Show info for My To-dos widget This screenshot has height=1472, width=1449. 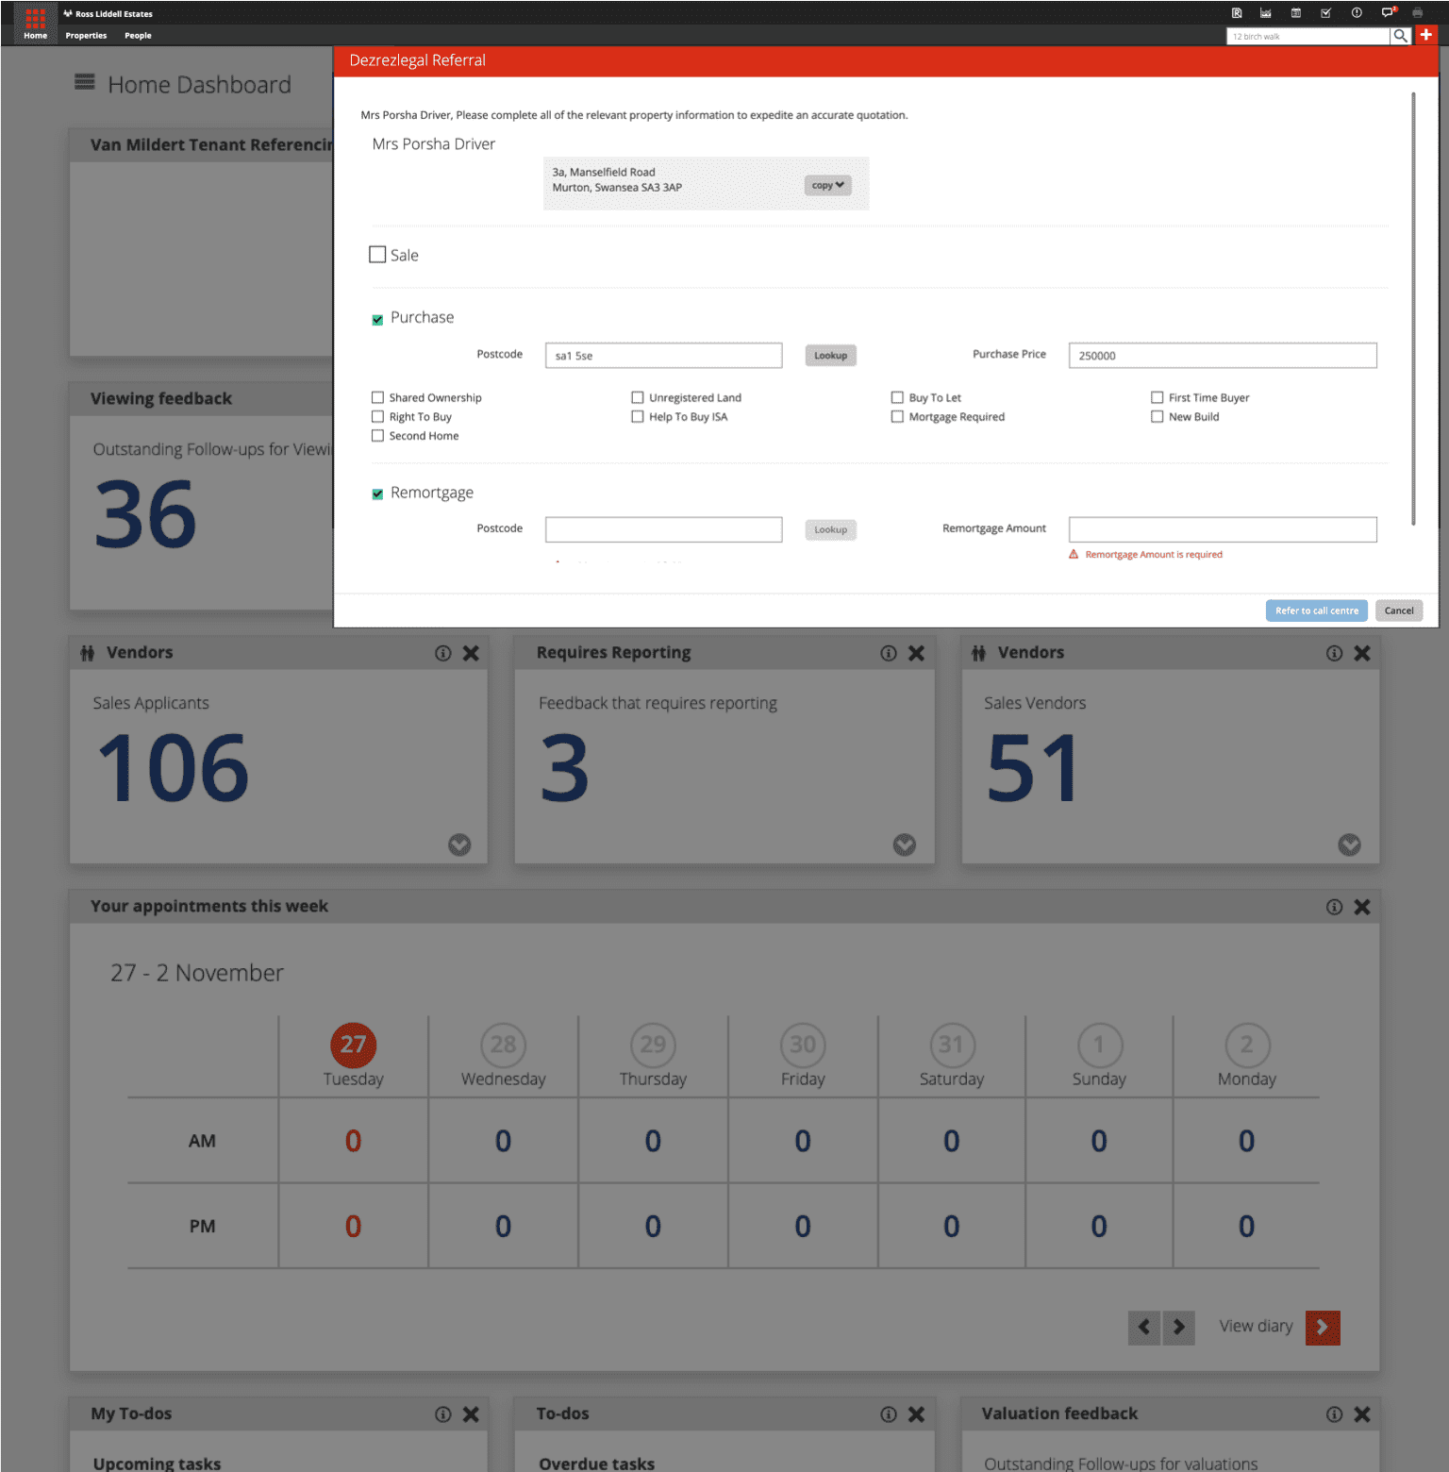pos(443,1414)
